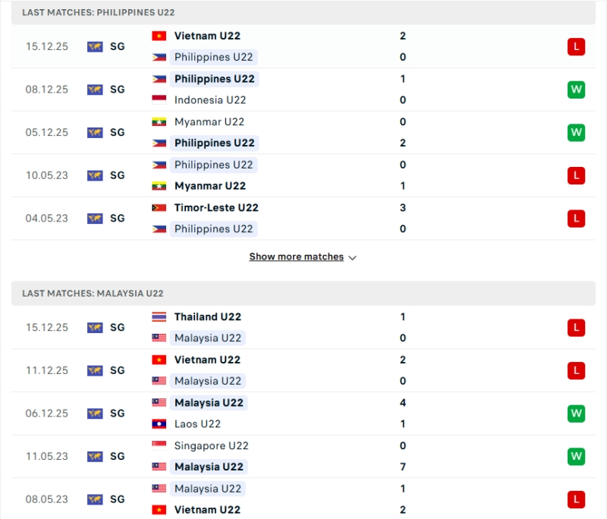Select the Last Matches: Malaysia U22 header
The height and width of the screenshot is (519, 607).
point(93,294)
